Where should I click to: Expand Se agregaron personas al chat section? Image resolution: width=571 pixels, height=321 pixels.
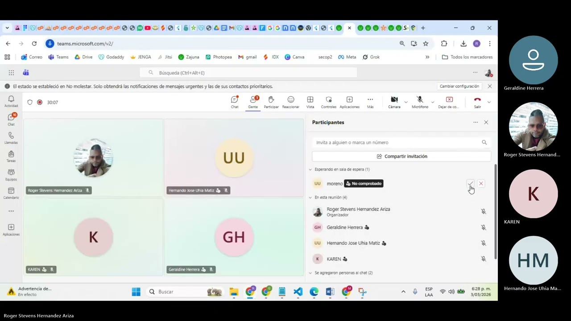tap(310, 272)
